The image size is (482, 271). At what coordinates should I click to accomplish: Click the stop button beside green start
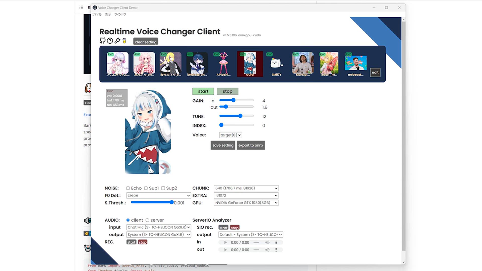[x=227, y=91]
